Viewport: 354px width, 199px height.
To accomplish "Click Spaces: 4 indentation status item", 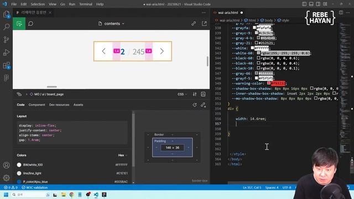I will coord(272,187).
